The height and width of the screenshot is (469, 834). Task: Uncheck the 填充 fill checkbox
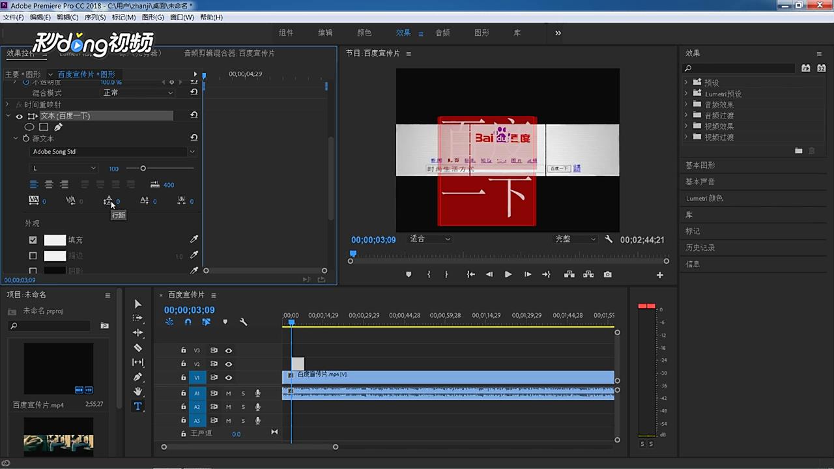click(x=33, y=240)
